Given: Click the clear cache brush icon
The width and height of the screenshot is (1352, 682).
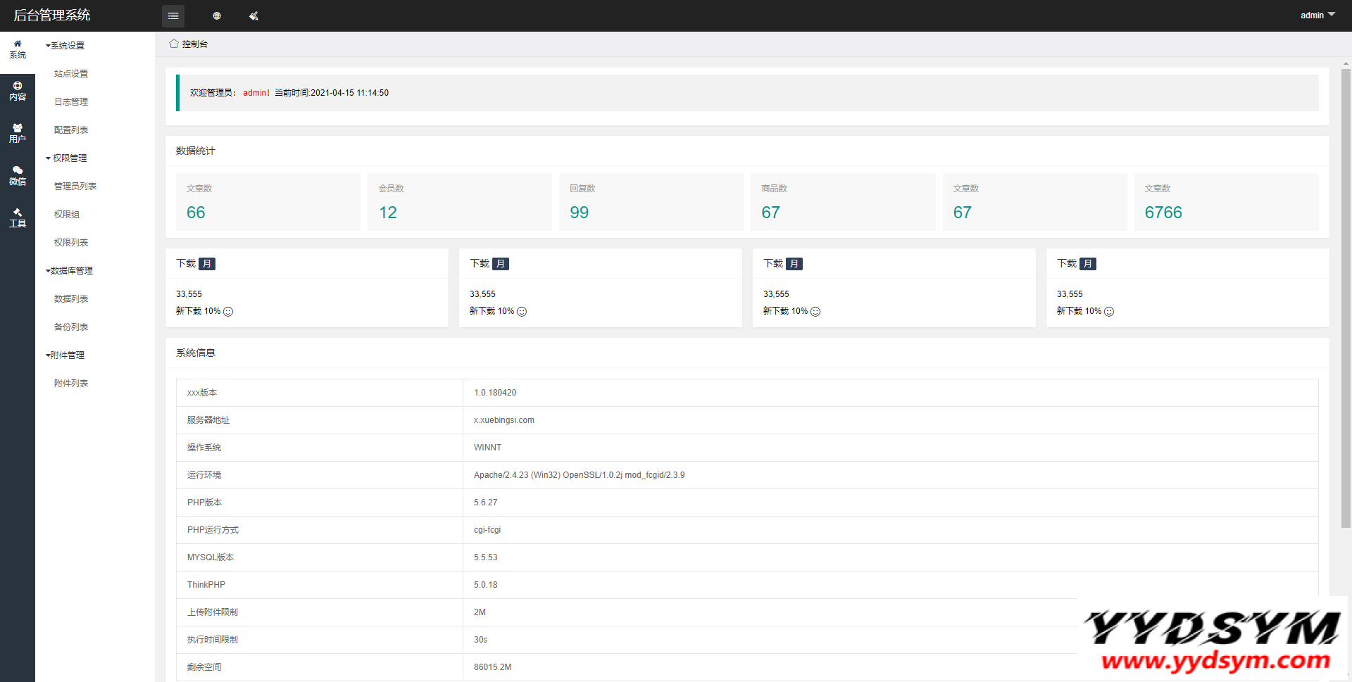Looking at the screenshot, I should pos(254,15).
